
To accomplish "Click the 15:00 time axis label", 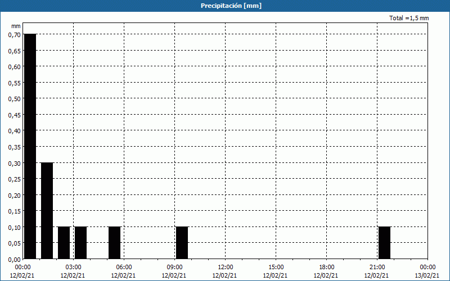I will pos(276,268).
